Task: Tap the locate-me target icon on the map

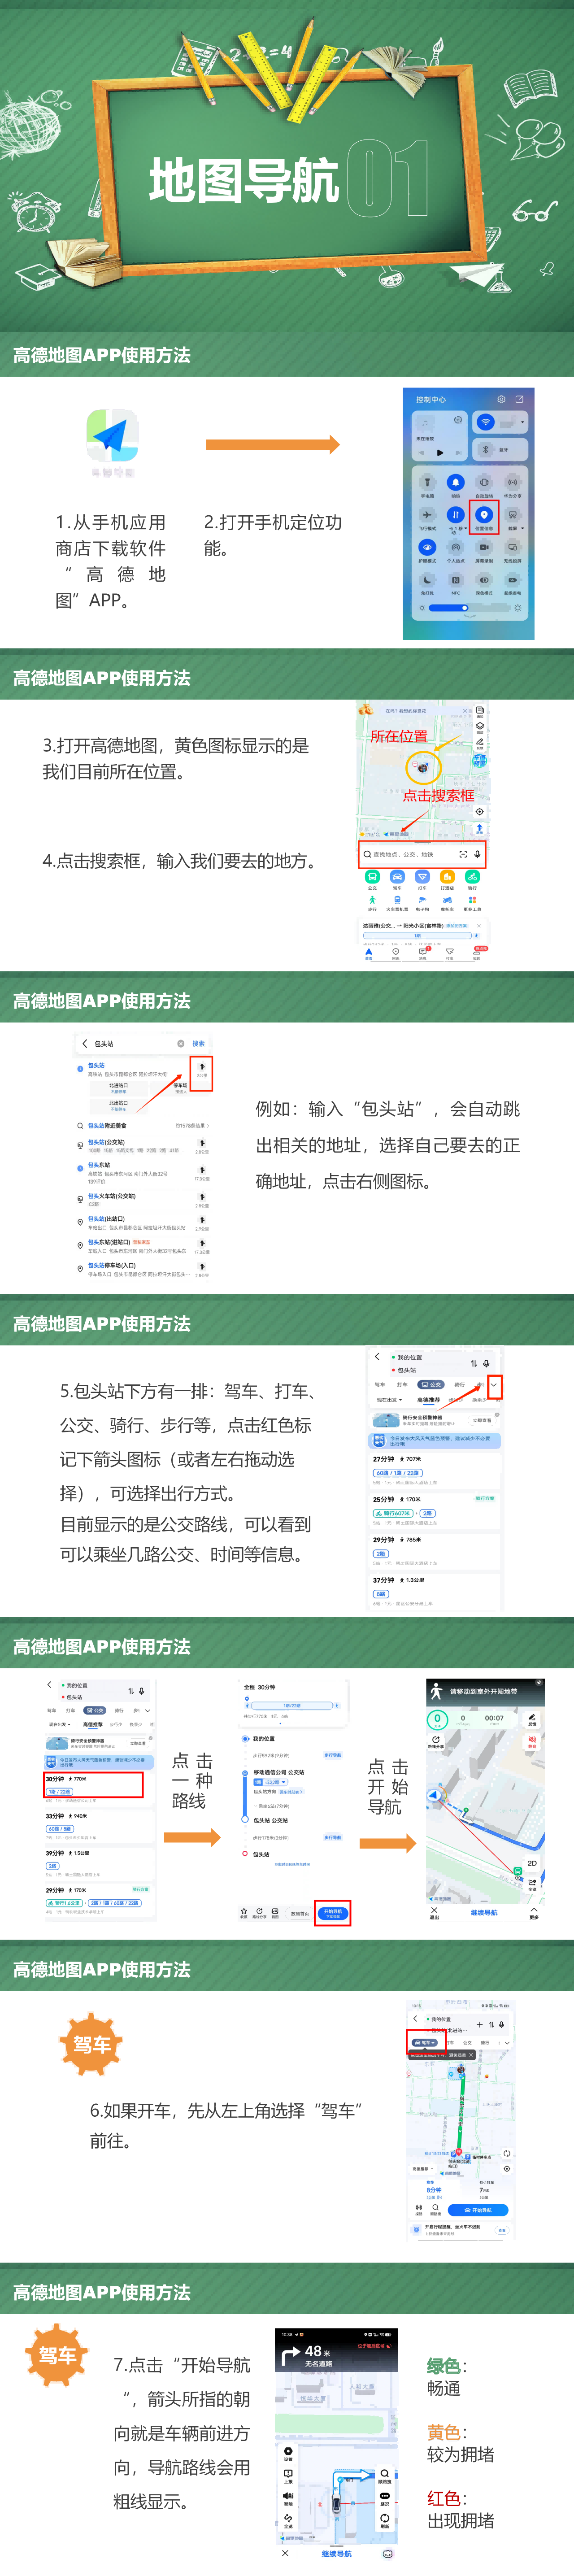Action: pos(480,812)
